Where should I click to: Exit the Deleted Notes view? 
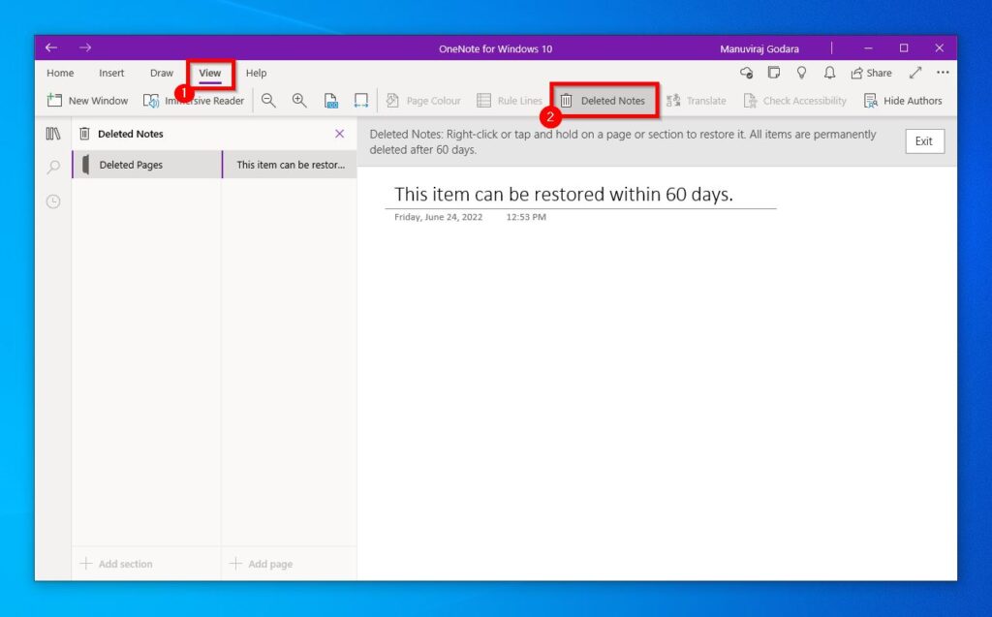point(924,141)
